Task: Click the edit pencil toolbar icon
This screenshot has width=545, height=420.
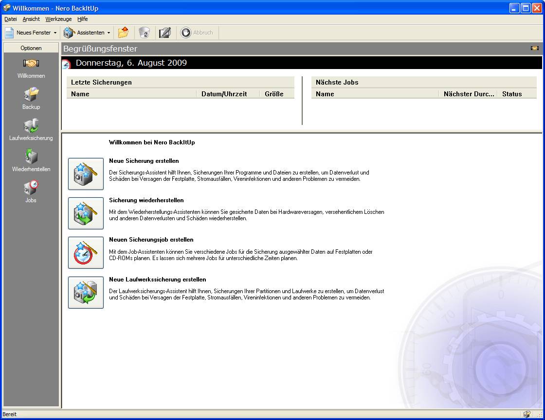Action: click(165, 33)
